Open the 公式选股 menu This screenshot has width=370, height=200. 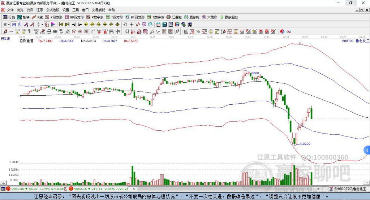click(53, 10)
